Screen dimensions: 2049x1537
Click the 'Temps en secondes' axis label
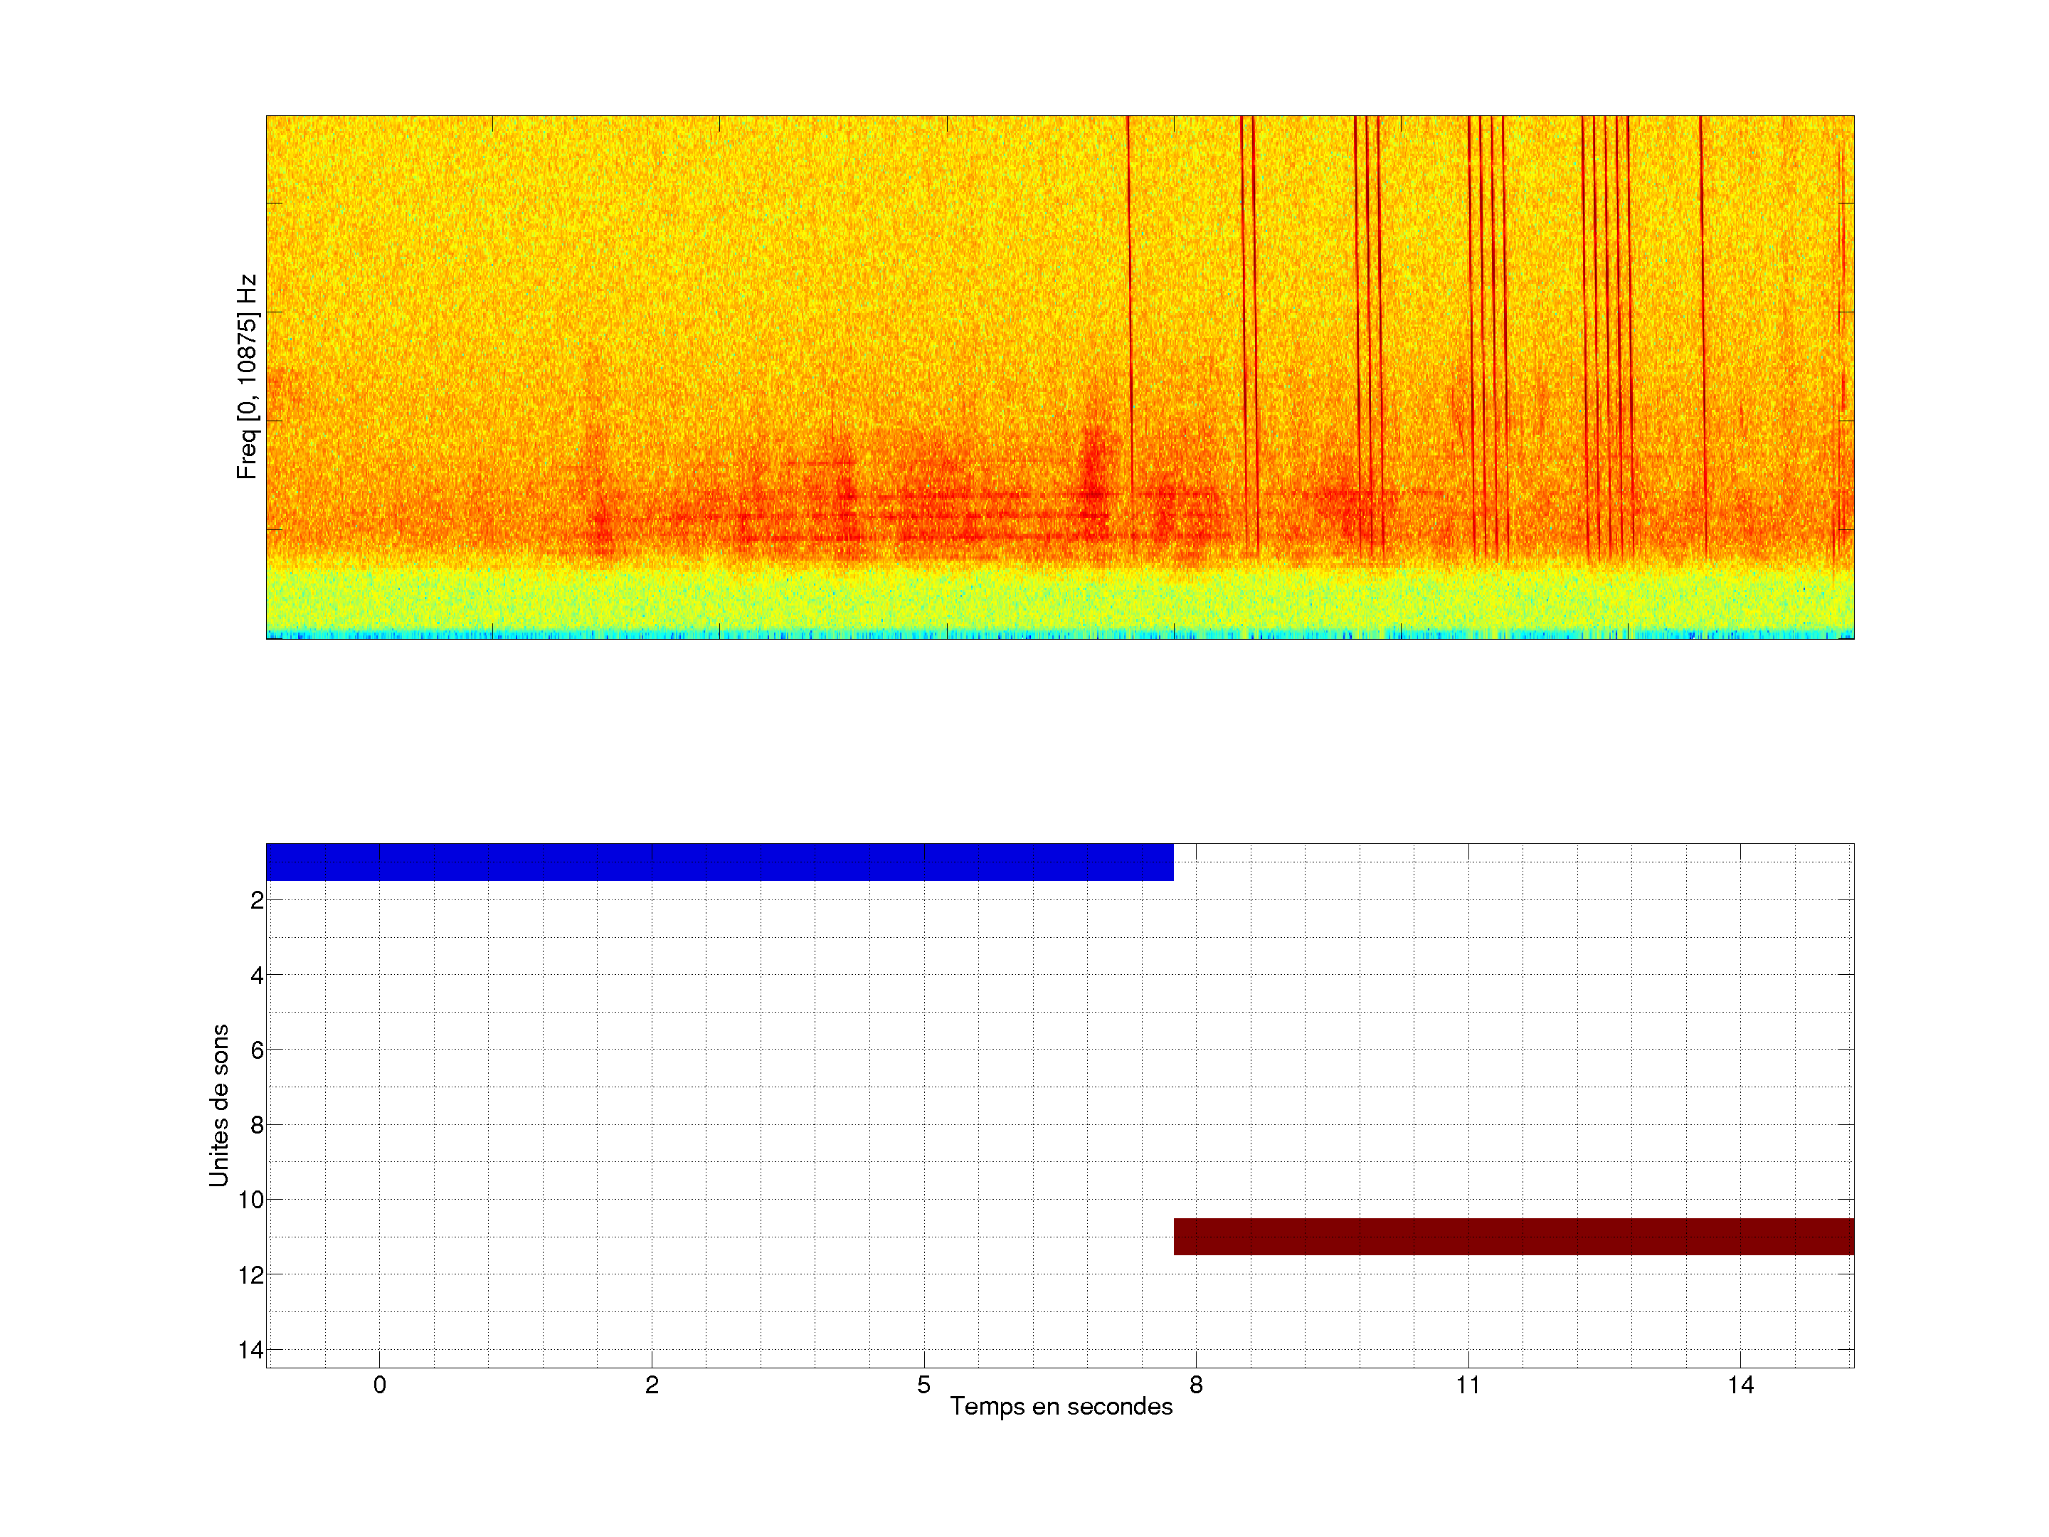[x=1061, y=1406]
